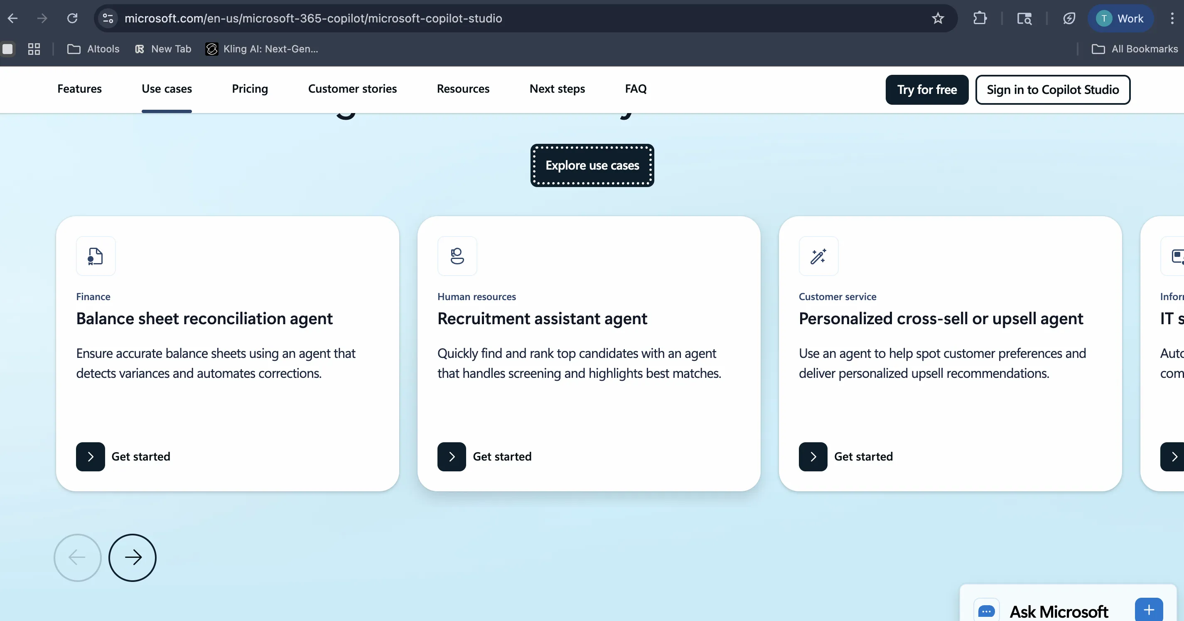Open the Kling AI bookmark

point(262,49)
